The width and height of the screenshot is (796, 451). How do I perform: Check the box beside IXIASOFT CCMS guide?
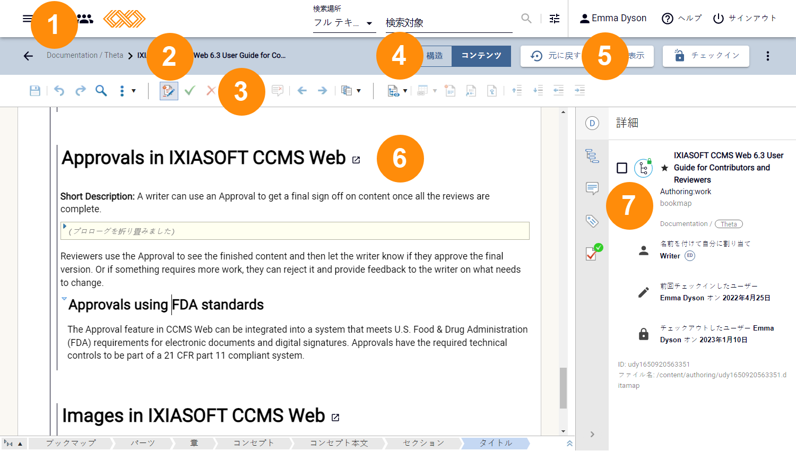coord(622,168)
